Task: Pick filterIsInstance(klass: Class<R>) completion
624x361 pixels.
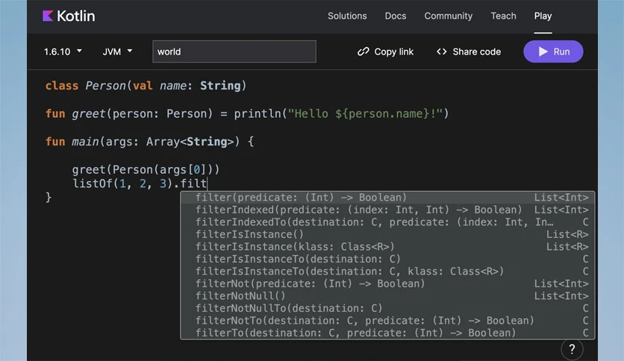Action: click(x=387, y=247)
